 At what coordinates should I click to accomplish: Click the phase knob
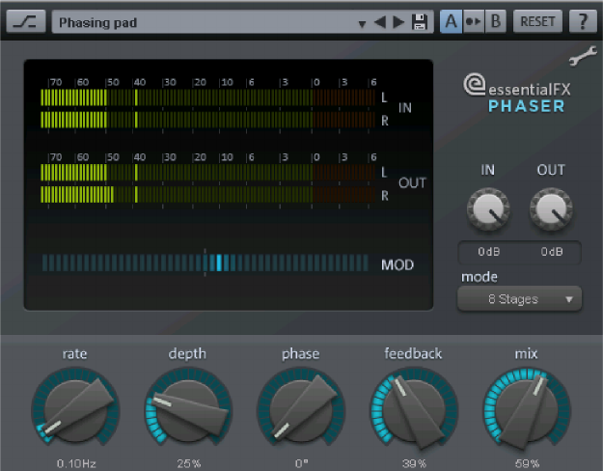coord(301,409)
